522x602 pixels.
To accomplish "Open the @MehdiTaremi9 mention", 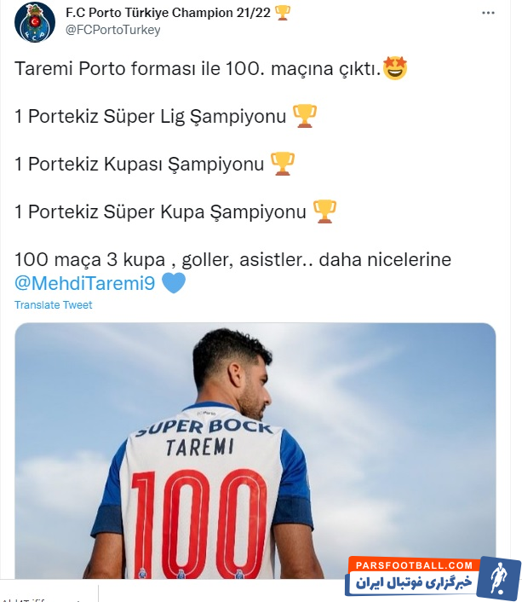I will point(84,283).
